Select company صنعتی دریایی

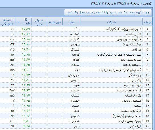point(132,101)
